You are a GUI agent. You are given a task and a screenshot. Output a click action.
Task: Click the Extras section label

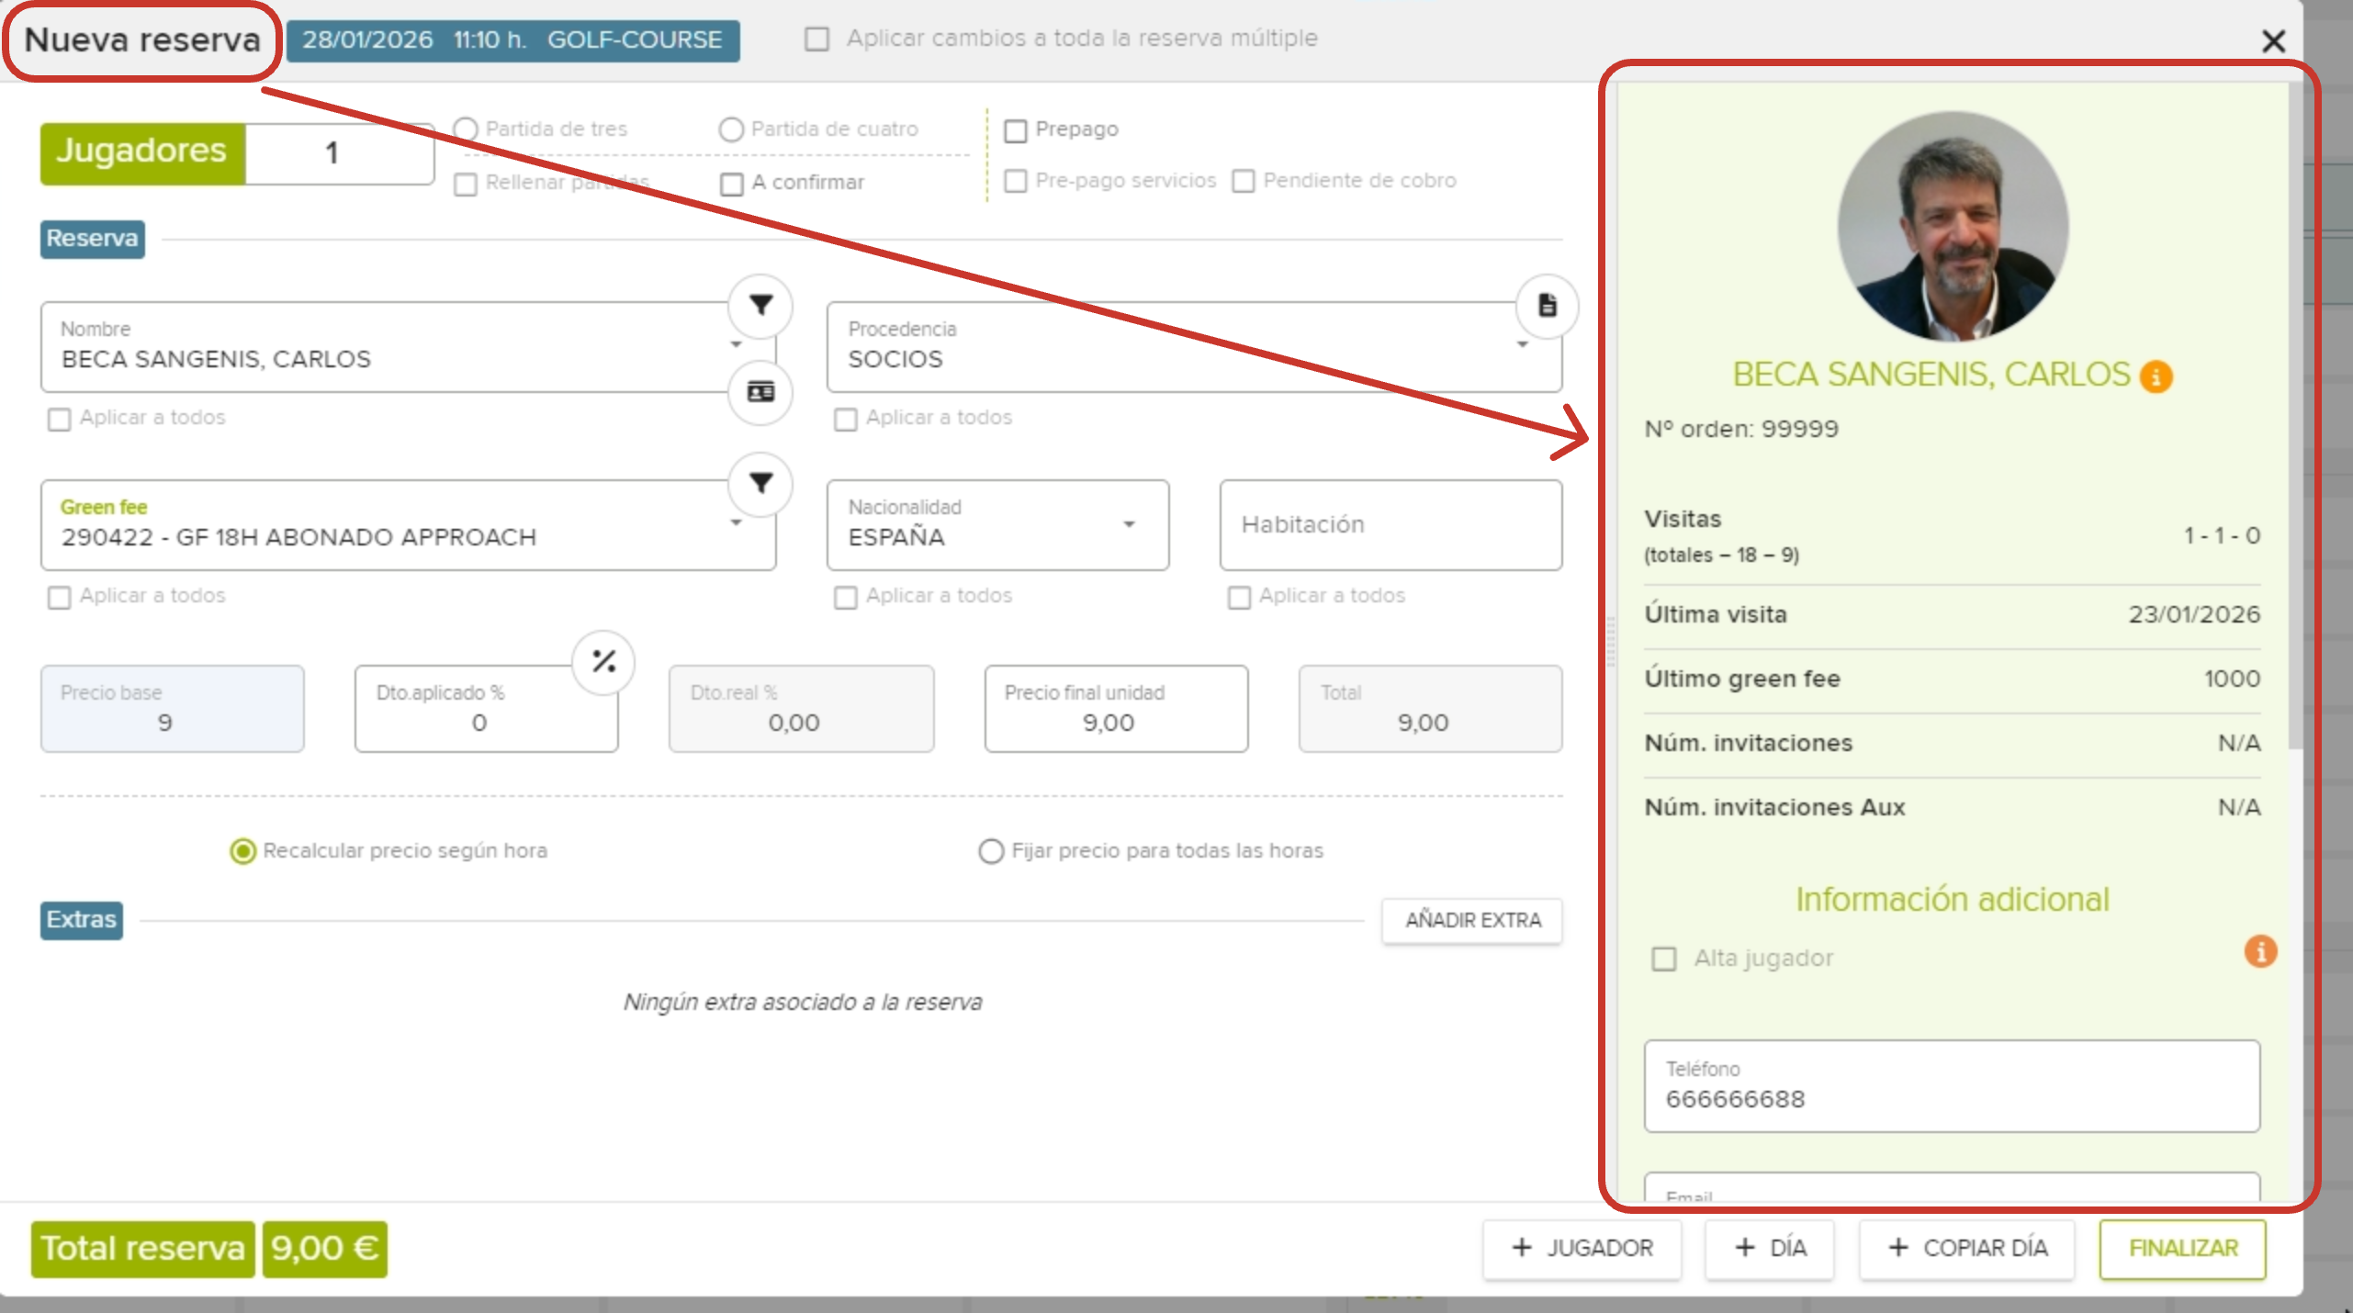click(x=81, y=920)
